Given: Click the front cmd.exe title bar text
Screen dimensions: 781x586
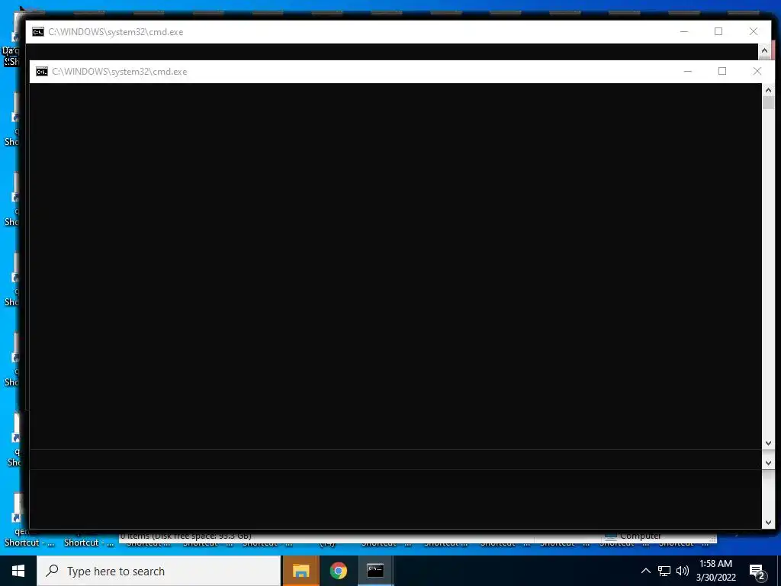Looking at the screenshot, I should (120, 72).
